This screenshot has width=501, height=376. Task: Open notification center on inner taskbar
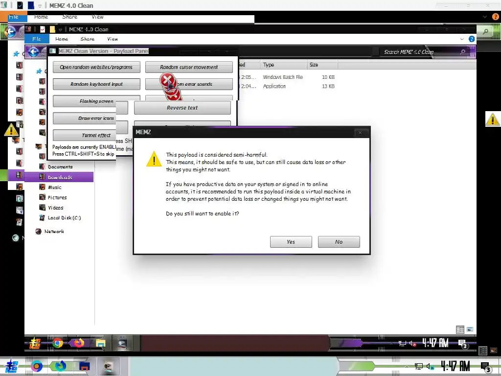pos(463,344)
